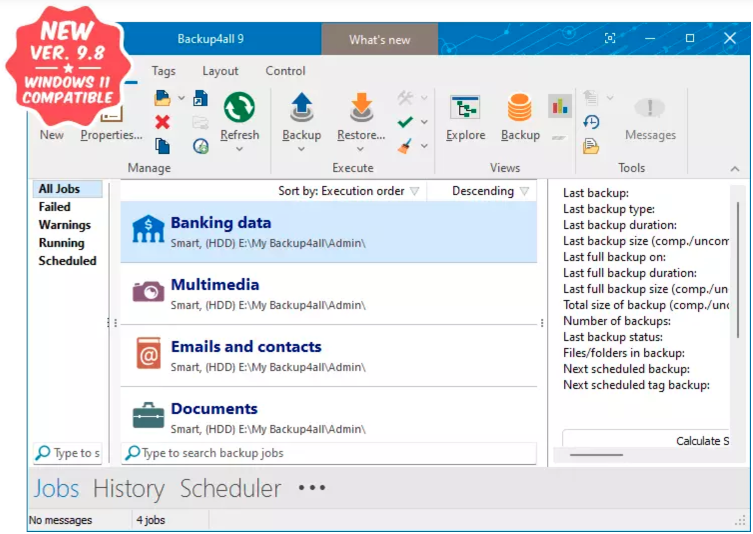Click the Open backup job folder icon

click(x=163, y=98)
